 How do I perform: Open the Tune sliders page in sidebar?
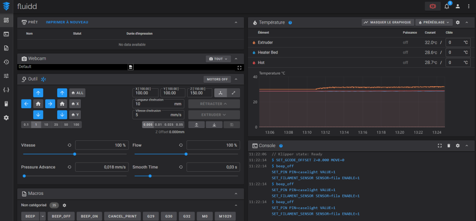click(x=6, y=76)
